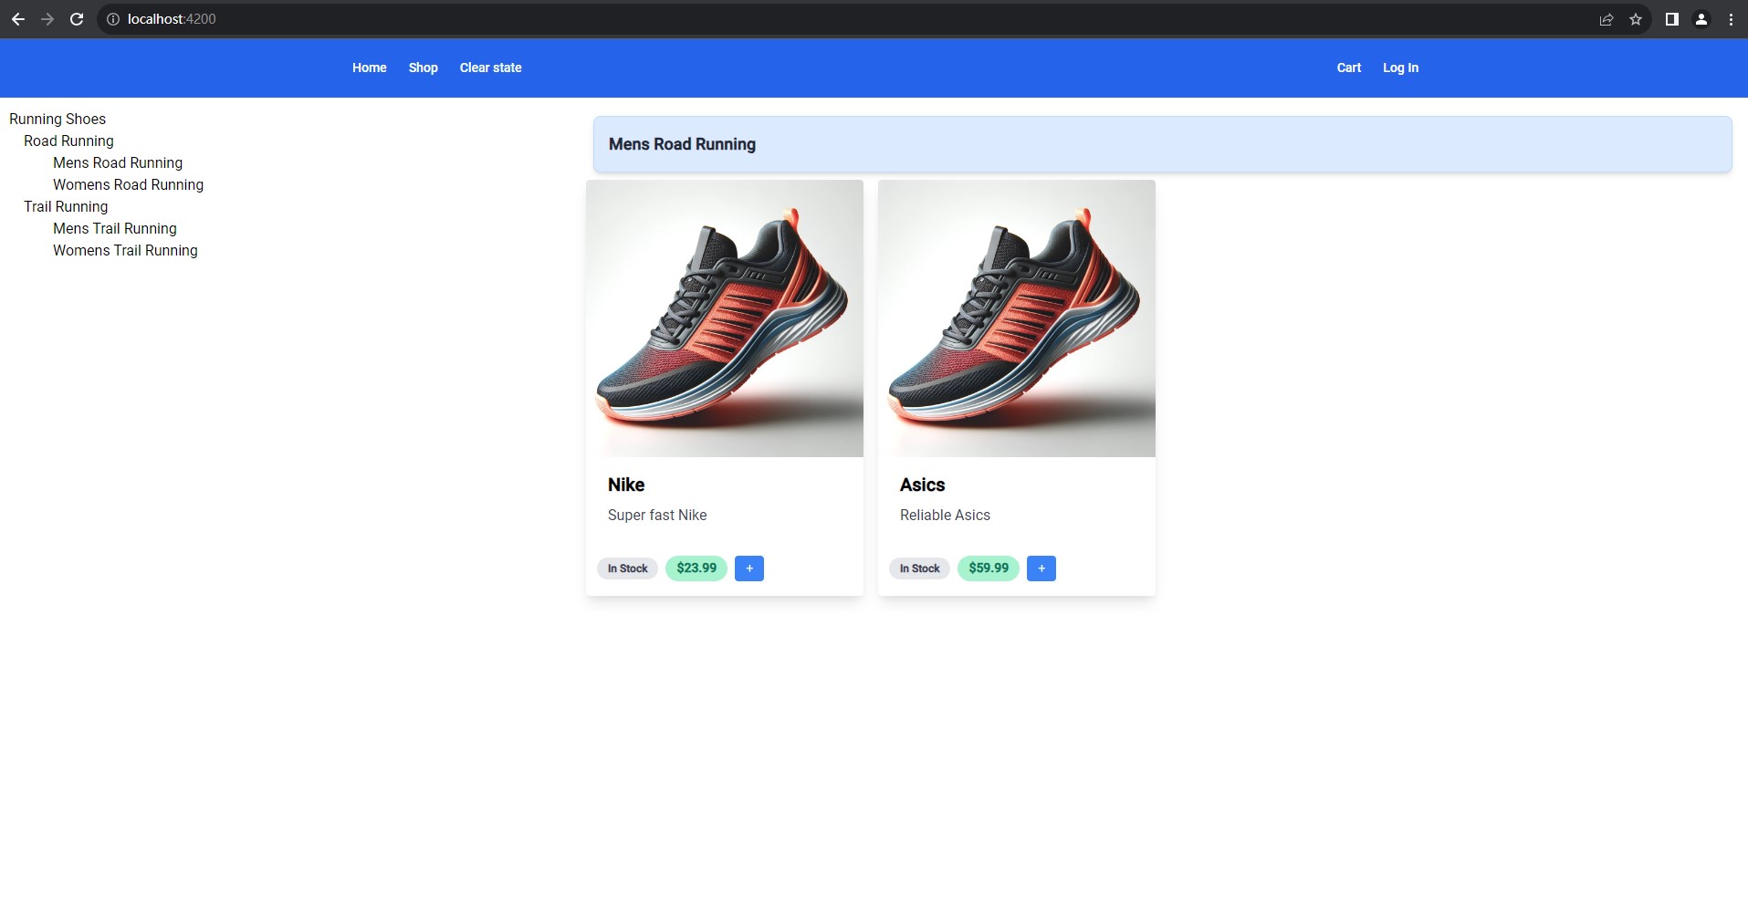
Task: Toggle the browser side panel icon
Action: pyautogui.click(x=1672, y=19)
